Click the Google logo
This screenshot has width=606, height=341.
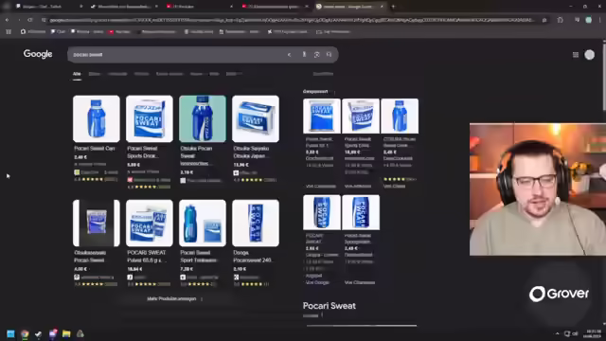point(38,54)
